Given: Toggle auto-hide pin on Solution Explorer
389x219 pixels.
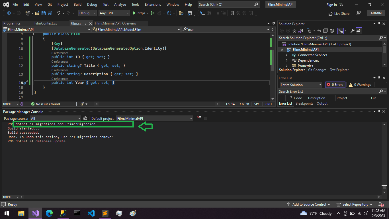Looking at the screenshot, I should [x=379, y=24].
